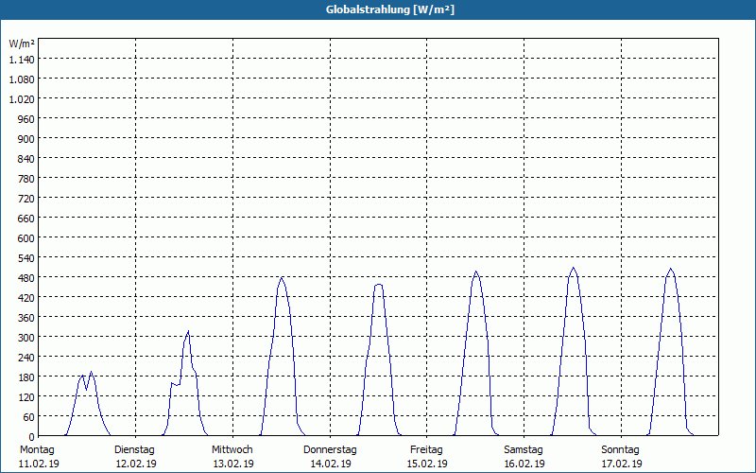Select the Freitag day label
Image resolution: width=756 pixels, height=473 pixels.
click(x=426, y=450)
